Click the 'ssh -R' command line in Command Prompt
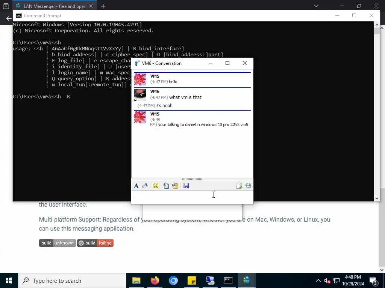The image size is (385, 288). (x=41, y=97)
